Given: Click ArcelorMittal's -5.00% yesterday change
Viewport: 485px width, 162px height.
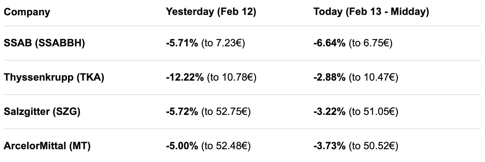Looking at the screenshot, I should [182, 146].
